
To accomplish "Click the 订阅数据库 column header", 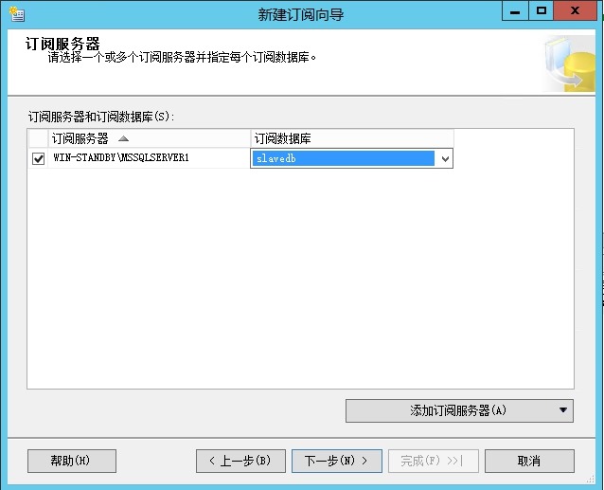I will (351, 139).
